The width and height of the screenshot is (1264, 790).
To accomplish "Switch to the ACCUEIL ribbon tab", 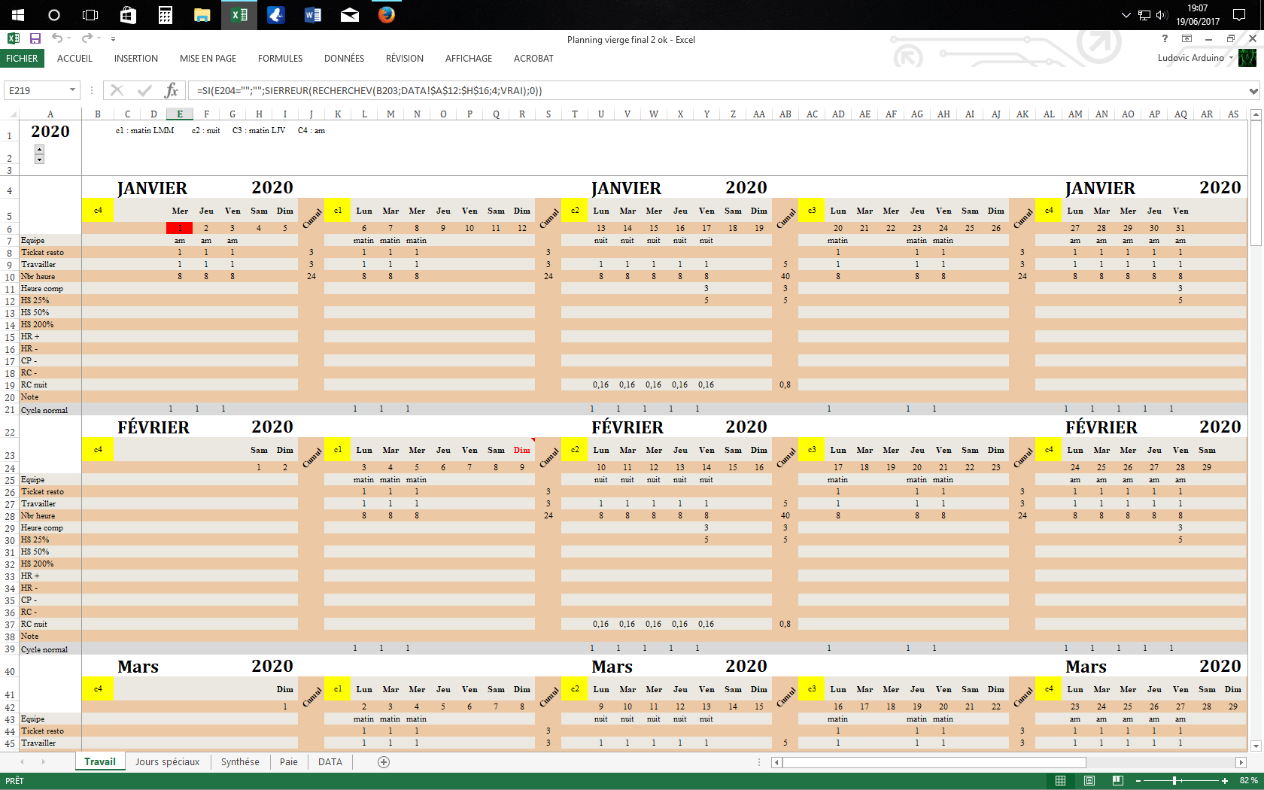I will pyautogui.click(x=74, y=59).
